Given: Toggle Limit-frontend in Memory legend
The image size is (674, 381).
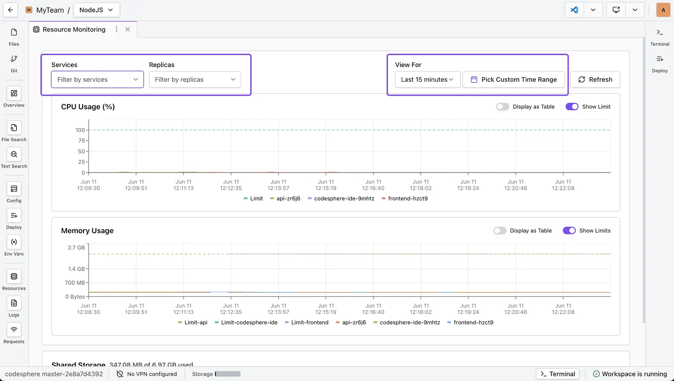Looking at the screenshot, I should click(x=307, y=323).
